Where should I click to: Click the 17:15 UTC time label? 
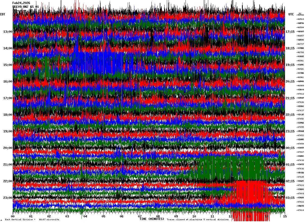(290, 32)
